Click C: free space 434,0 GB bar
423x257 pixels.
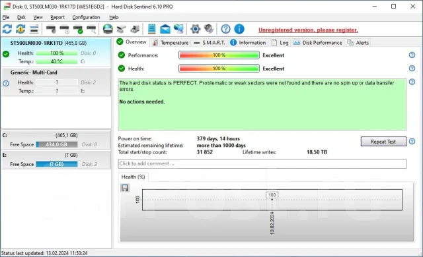(57, 144)
